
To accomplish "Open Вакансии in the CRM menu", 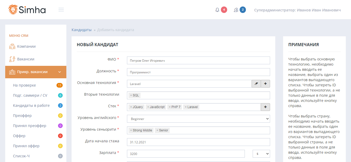I will 25,59.
